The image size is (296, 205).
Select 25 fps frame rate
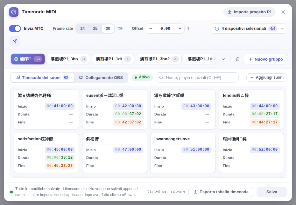pos(95,29)
